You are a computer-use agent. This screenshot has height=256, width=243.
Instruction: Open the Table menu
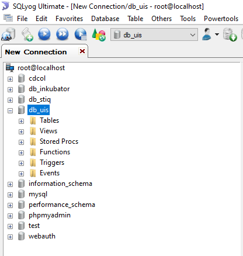(x=136, y=19)
